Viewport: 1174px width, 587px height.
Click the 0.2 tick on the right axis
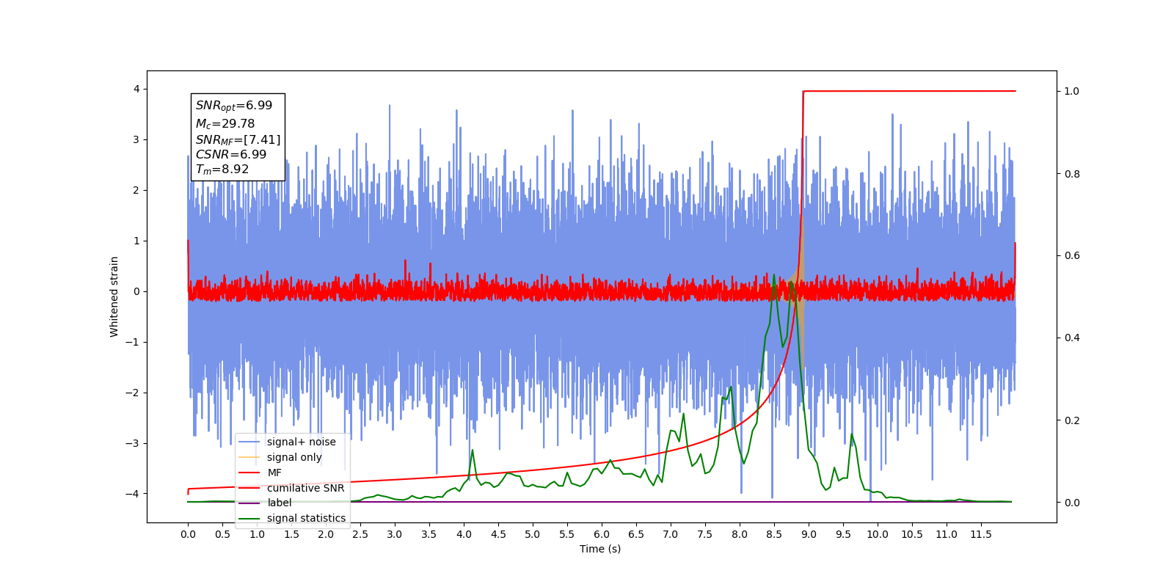pos(1072,420)
